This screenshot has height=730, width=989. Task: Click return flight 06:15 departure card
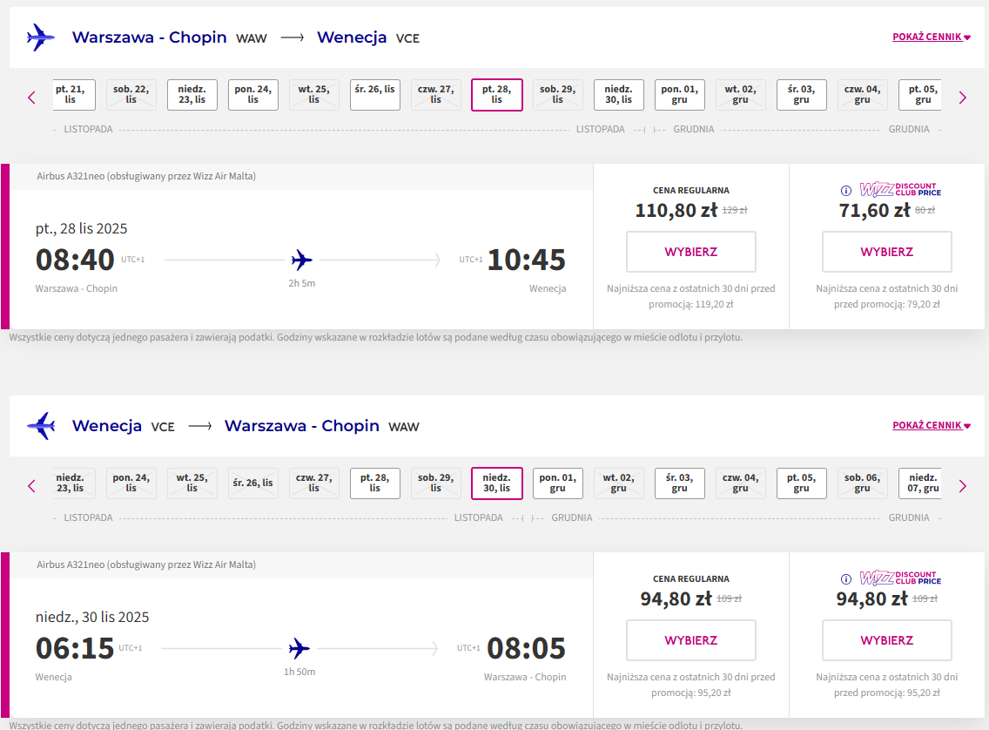pyautogui.click(x=301, y=635)
